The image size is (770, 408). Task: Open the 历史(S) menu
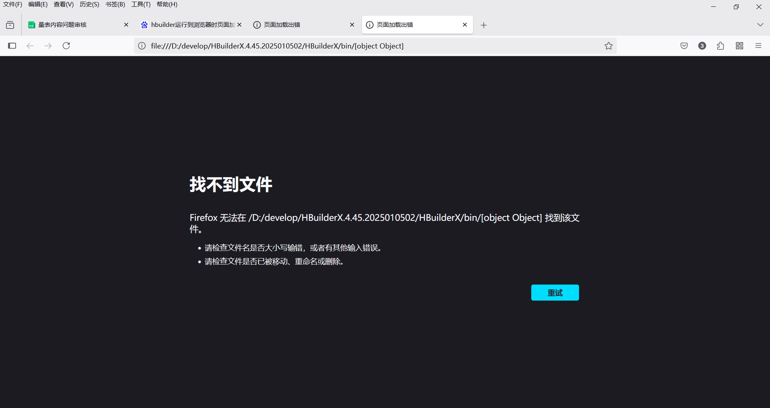(89, 4)
